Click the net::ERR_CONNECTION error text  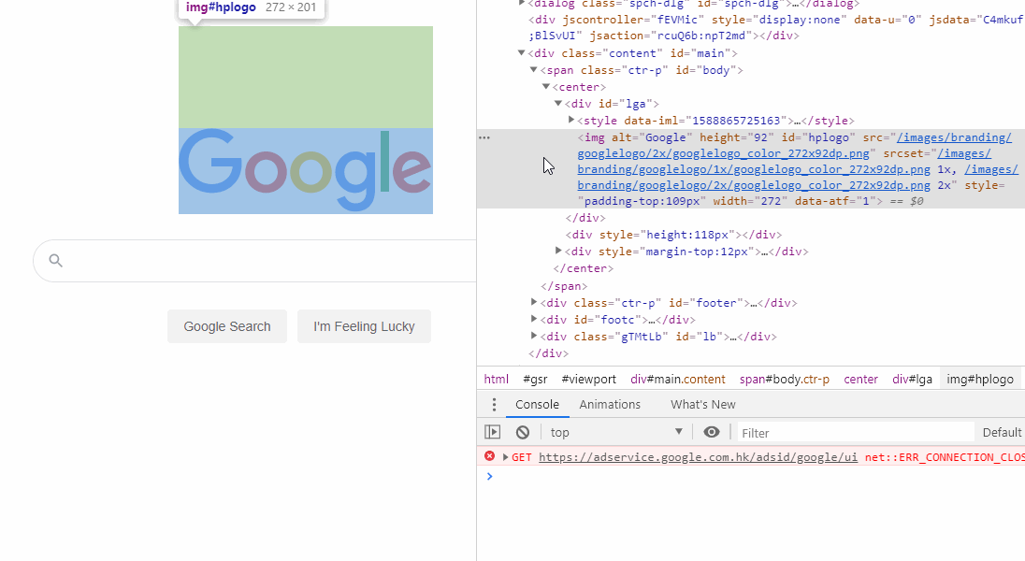click(x=945, y=457)
